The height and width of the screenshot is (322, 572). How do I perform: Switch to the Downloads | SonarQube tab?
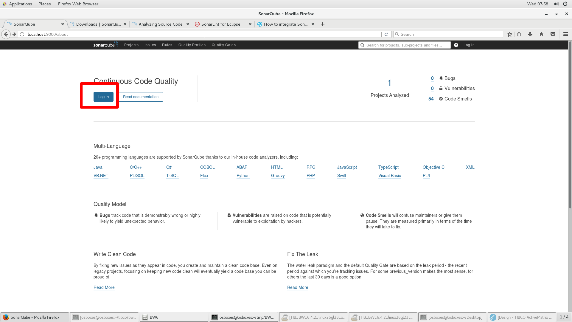coord(98,24)
